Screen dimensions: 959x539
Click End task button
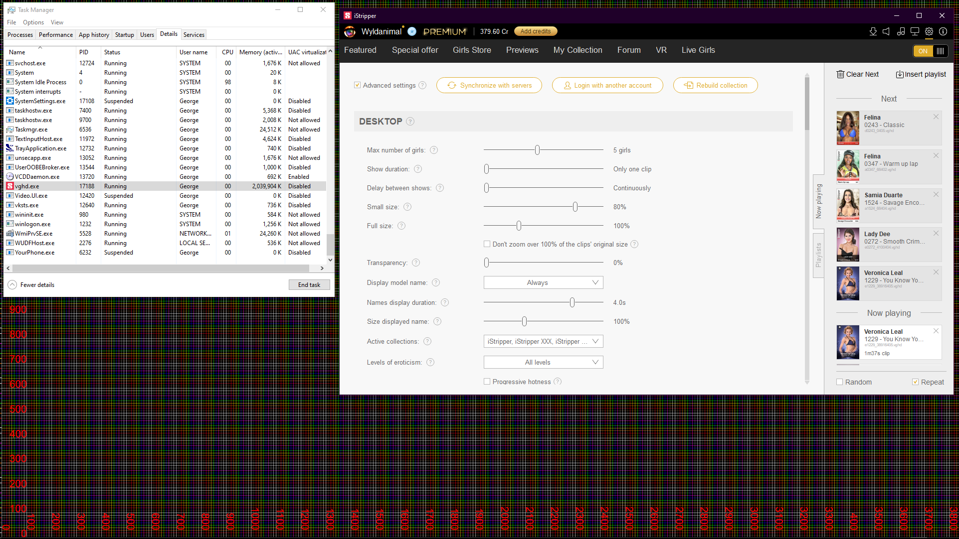point(309,285)
